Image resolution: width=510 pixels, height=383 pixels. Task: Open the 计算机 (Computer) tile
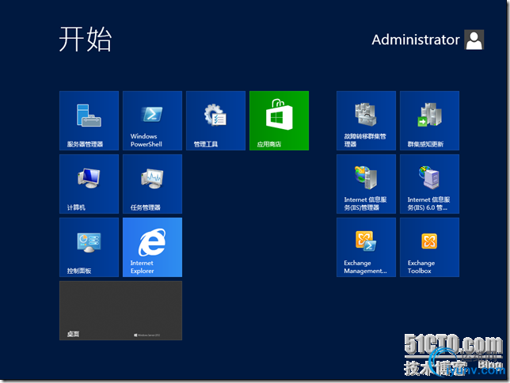click(89, 184)
